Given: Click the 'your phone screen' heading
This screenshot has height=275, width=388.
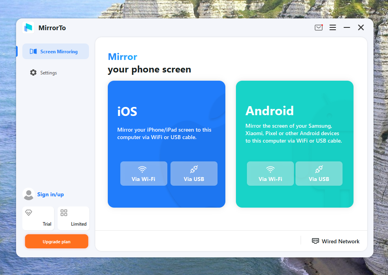Looking at the screenshot, I should 149,69.
